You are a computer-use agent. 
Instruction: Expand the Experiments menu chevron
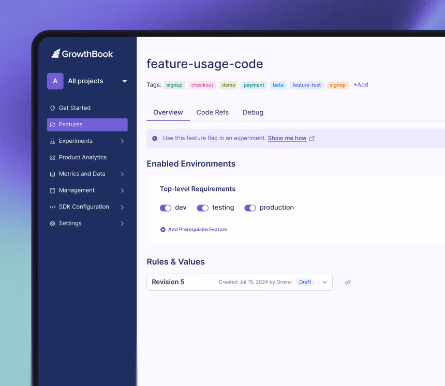pyautogui.click(x=122, y=141)
